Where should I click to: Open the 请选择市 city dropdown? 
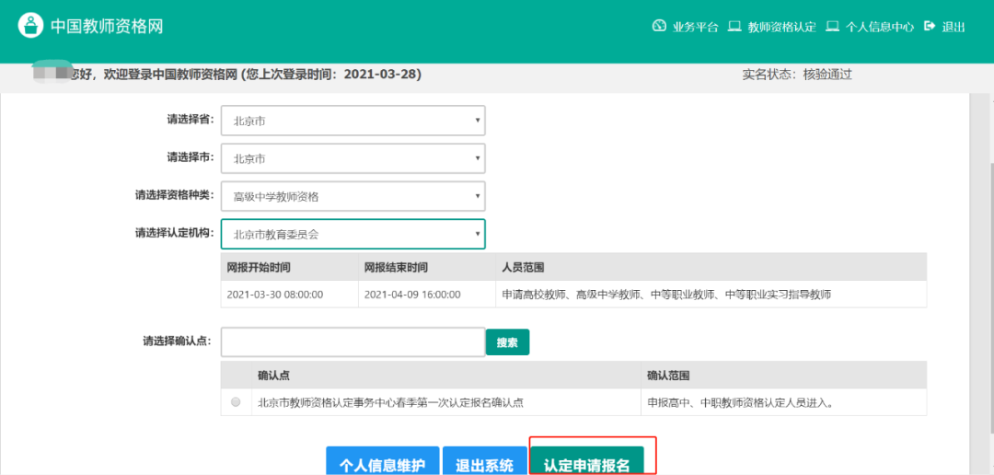point(353,158)
